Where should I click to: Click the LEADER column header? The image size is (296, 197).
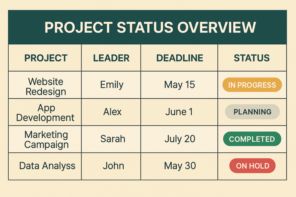[111, 58]
